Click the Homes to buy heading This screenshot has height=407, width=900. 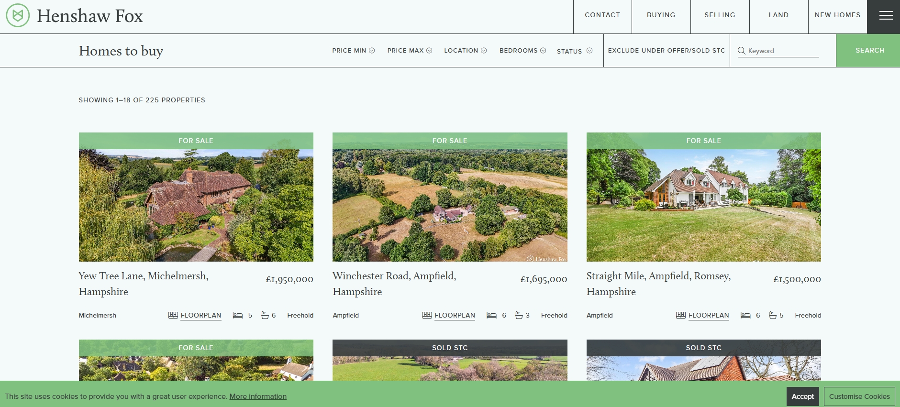(121, 51)
